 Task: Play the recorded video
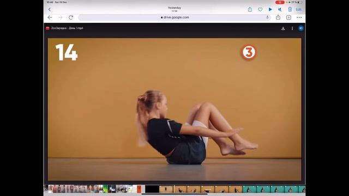pos(270,10)
